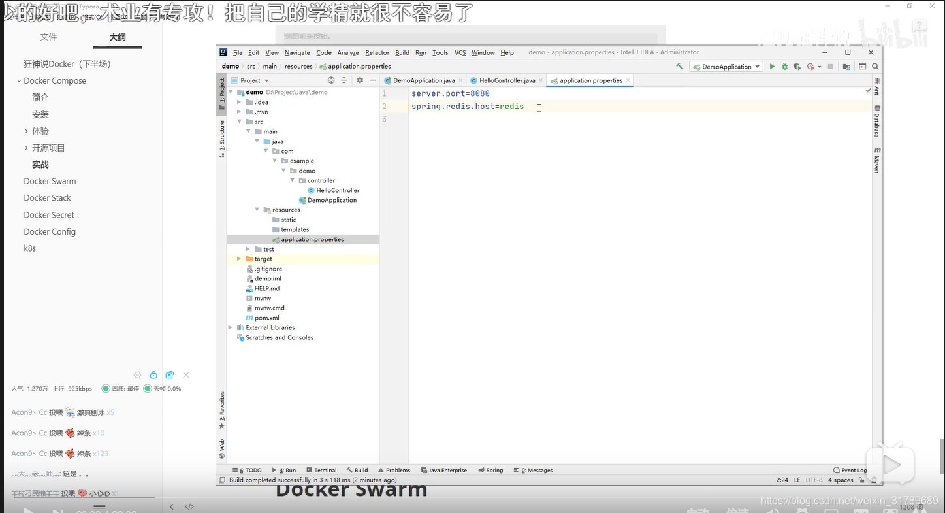Select application.properties in the project tree
The image size is (945, 513).
tap(312, 239)
